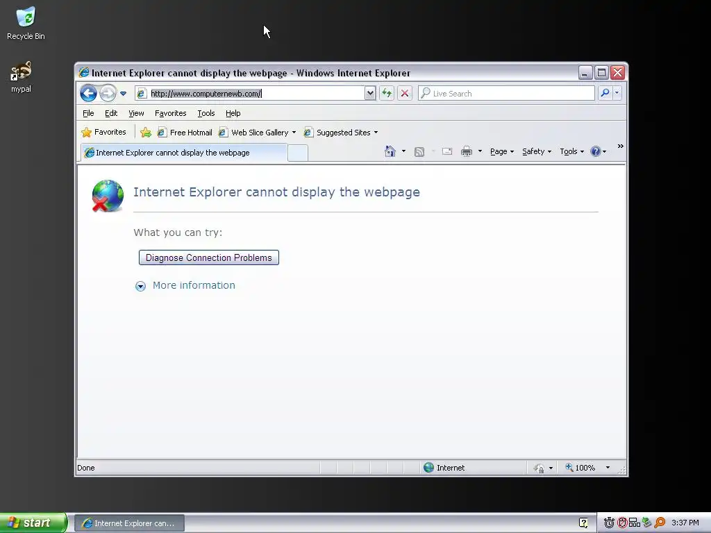711x533 pixels.
Task: Click the orange magnifier tray icon
Action: [660, 523]
